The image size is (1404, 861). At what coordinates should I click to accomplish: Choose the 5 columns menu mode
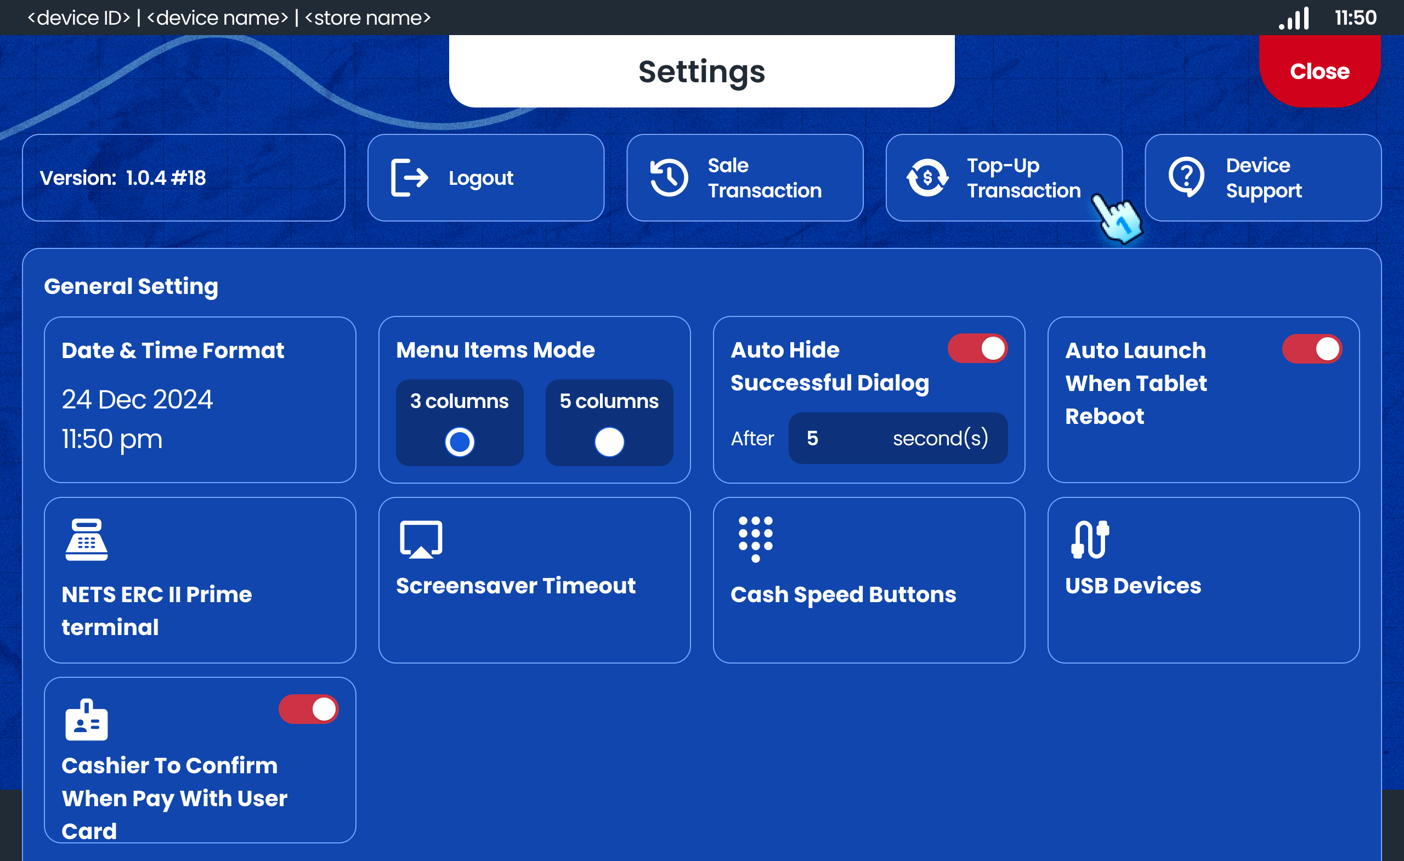tap(609, 441)
